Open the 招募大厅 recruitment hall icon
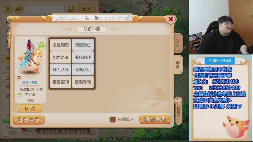Screen dimensions: 253x142 tap(178, 111)
